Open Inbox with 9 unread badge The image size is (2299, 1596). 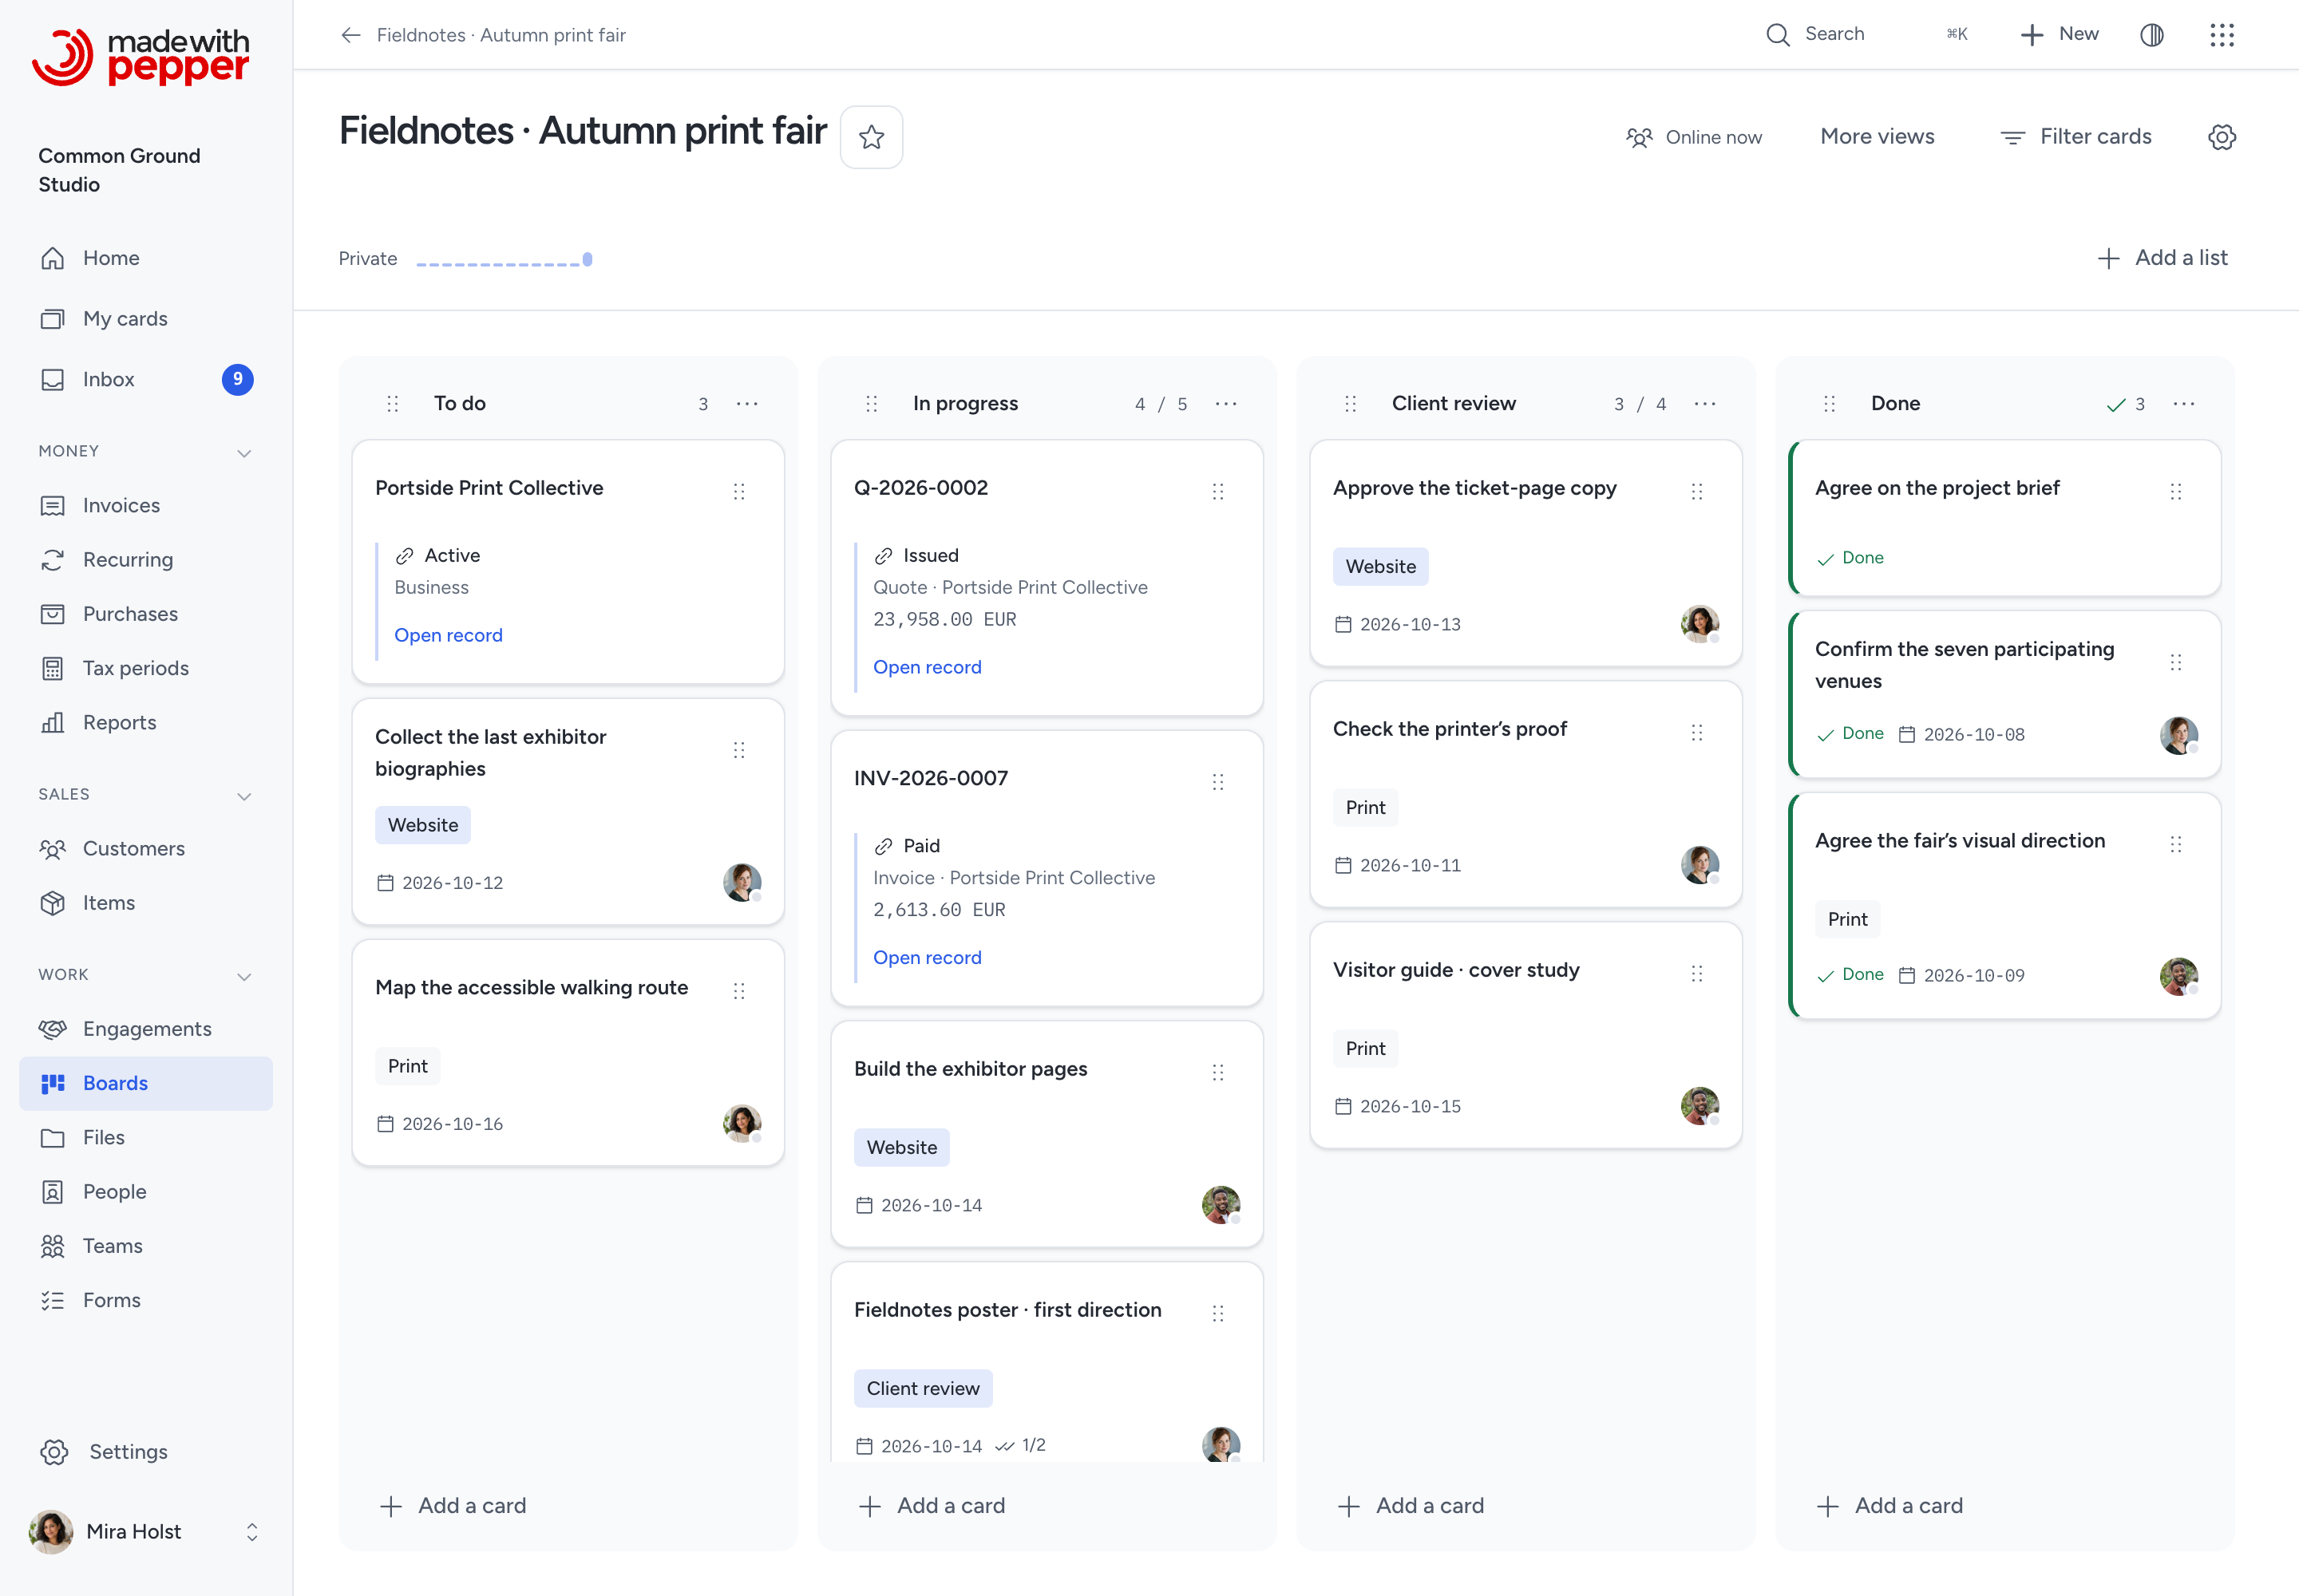coord(146,379)
